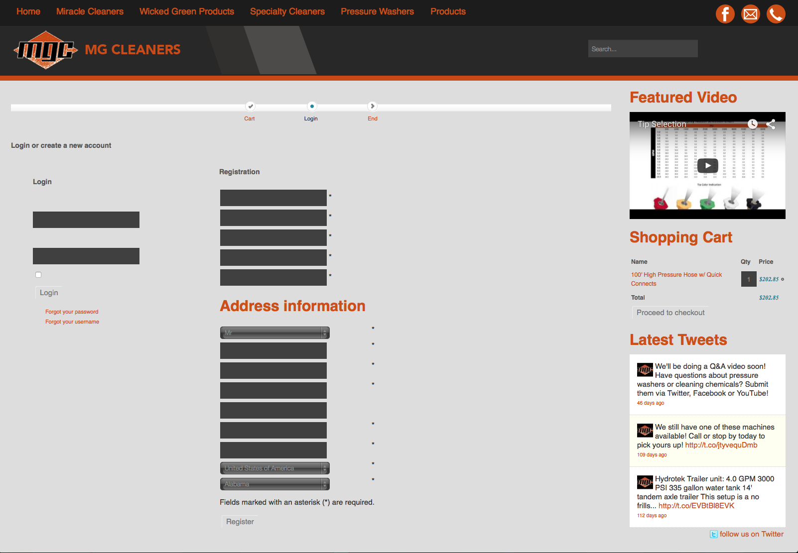Click the text field directly below Mr dropdown
The width and height of the screenshot is (798, 553).
pyautogui.click(x=273, y=351)
